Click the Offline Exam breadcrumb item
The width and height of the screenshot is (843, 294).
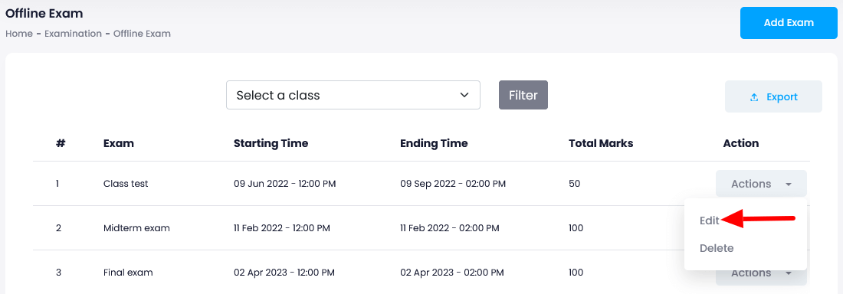pyautogui.click(x=142, y=34)
